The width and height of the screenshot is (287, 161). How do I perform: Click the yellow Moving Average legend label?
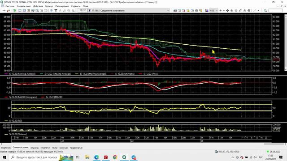(x=93, y=74)
